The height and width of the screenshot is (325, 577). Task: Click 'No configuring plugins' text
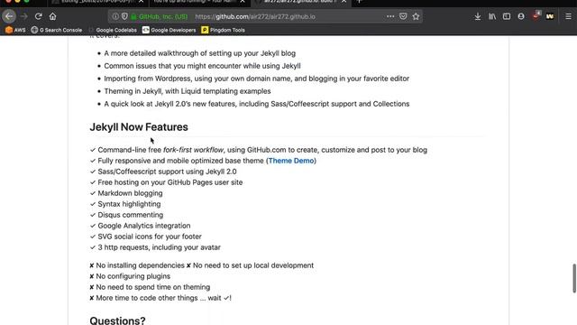(x=133, y=276)
